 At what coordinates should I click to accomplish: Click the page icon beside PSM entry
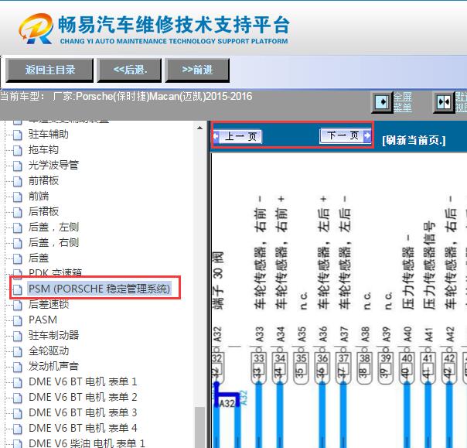click(x=18, y=289)
